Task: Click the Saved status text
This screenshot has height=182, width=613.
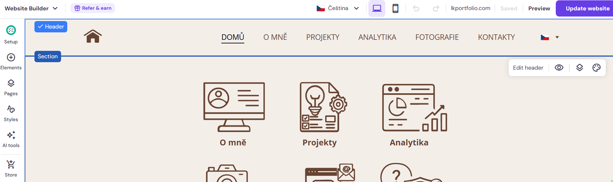Action: [x=509, y=8]
